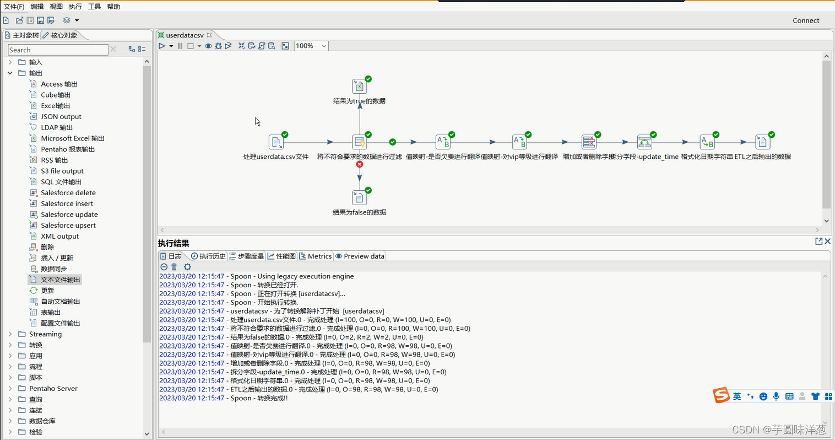Open log settings gear icon
835x440 pixels.
point(187,267)
